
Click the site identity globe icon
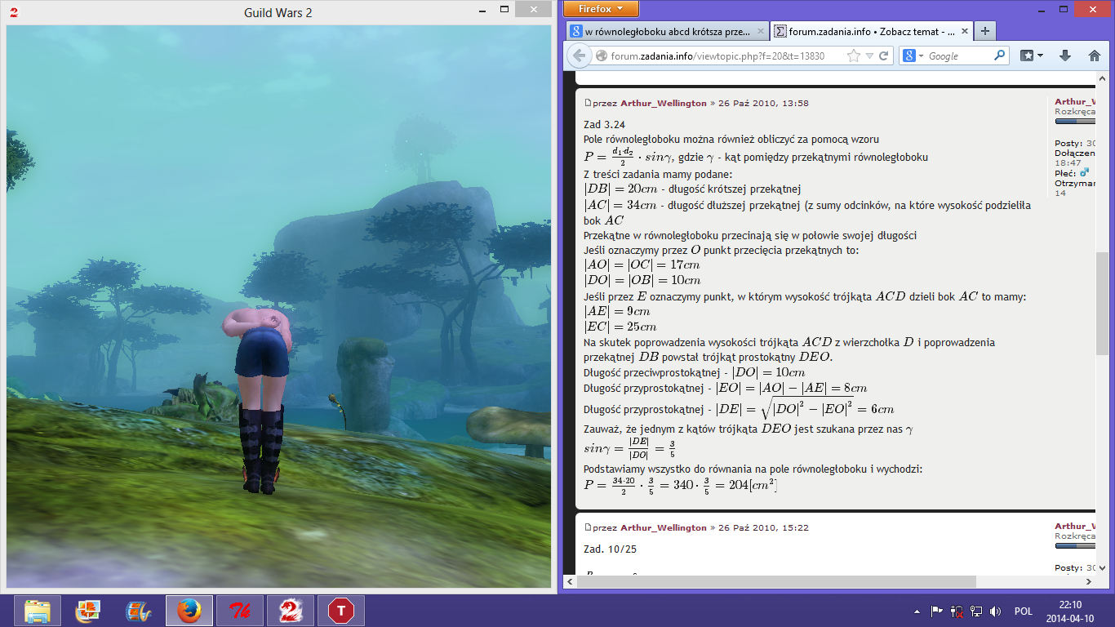[x=602, y=56]
